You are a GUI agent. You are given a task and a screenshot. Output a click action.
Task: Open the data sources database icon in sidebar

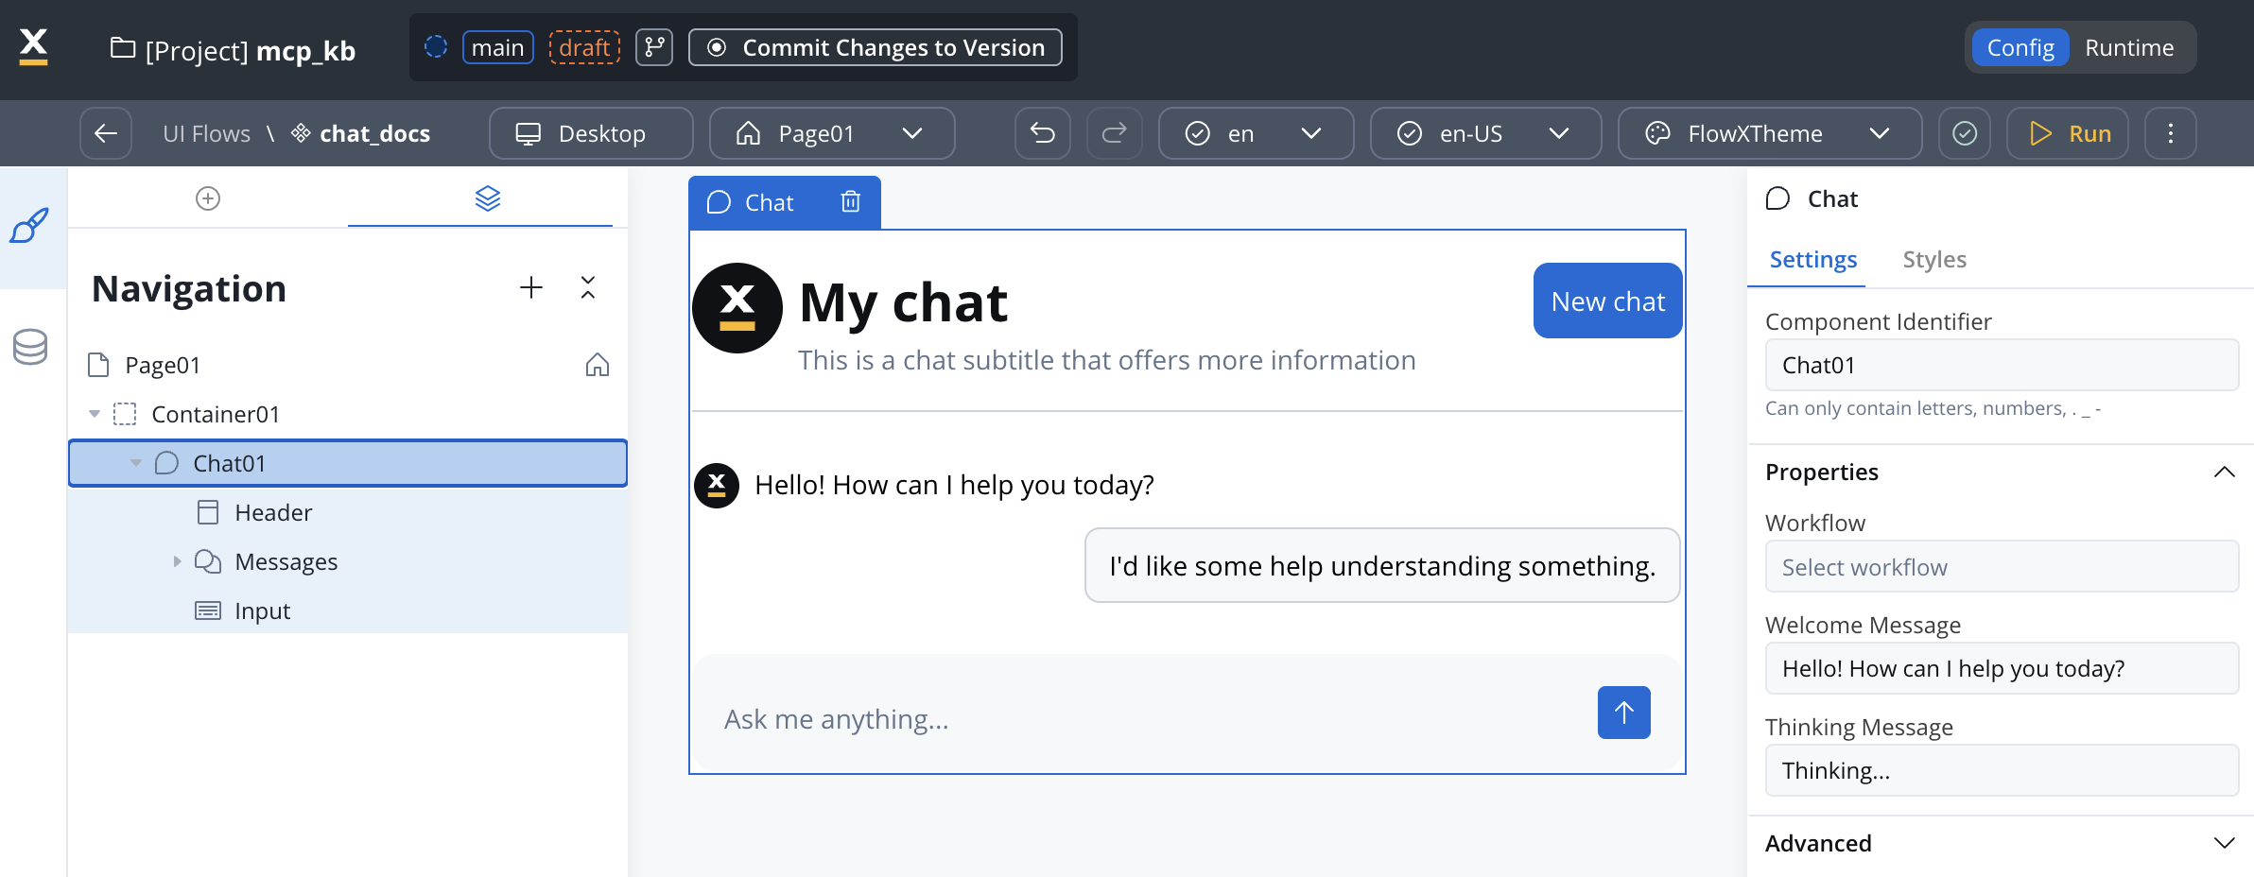coord(30,347)
